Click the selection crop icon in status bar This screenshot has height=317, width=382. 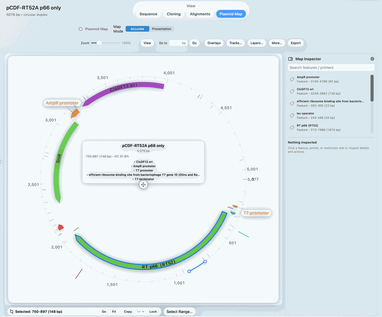(12, 312)
